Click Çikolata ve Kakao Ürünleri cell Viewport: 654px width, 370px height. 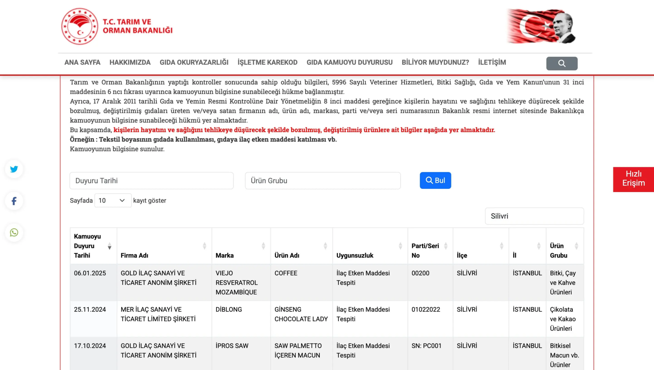pos(565,319)
